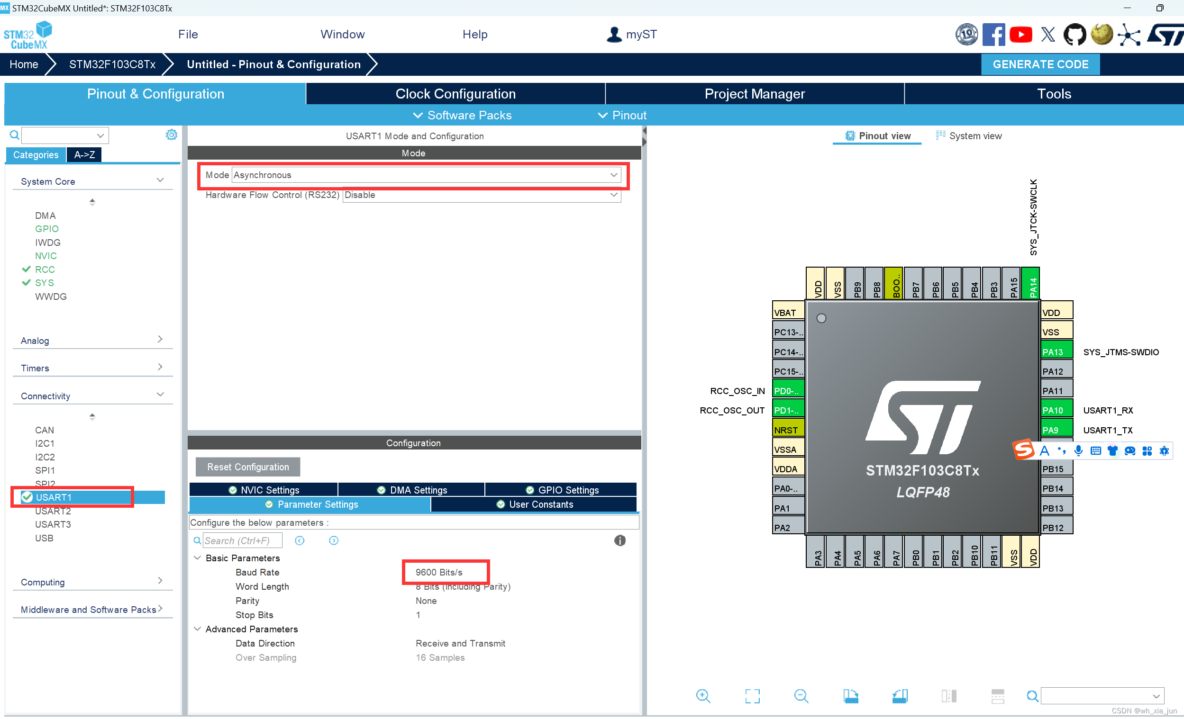This screenshot has width=1184, height=719.
Task: Open the YouTube icon in the header
Action: [1020, 35]
